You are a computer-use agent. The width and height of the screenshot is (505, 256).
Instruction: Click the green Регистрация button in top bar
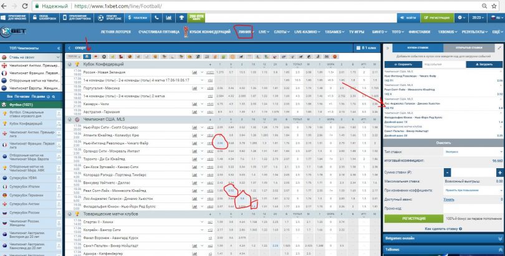pyautogui.click(x=437, y=18)
